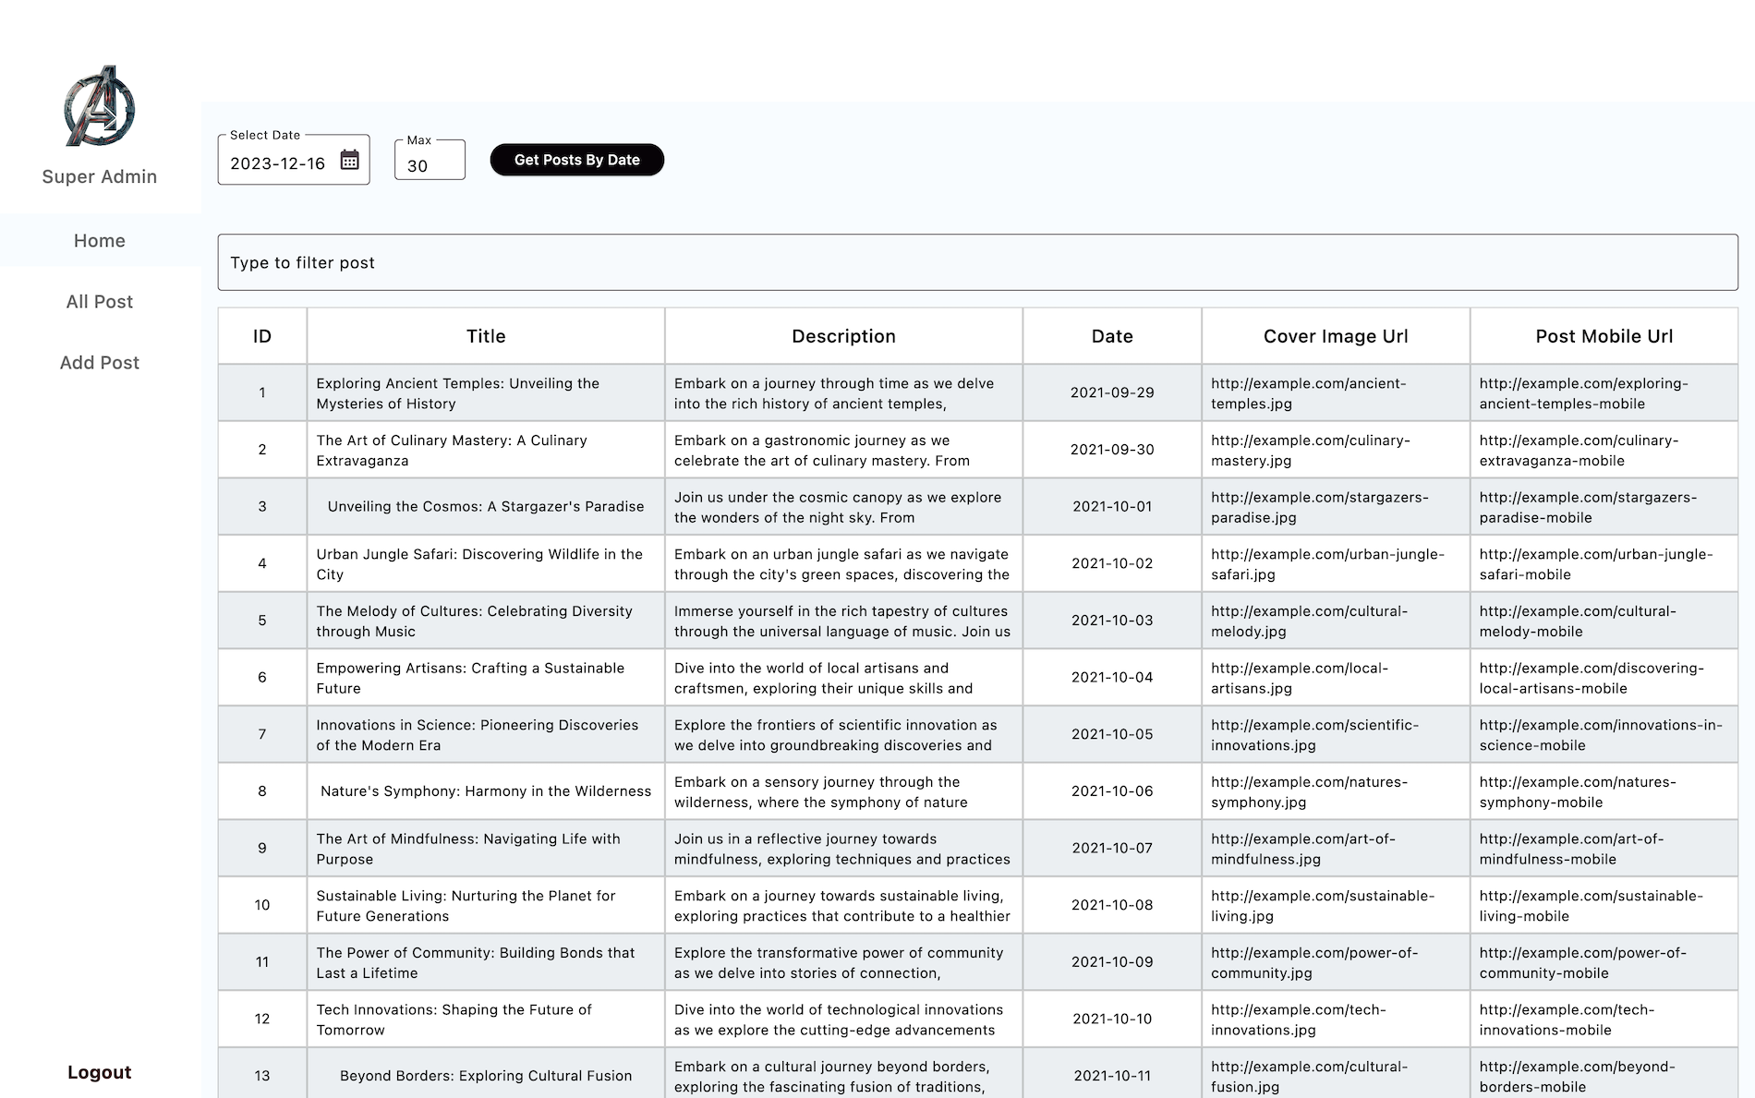
Task: Click the Cover Image Url header
Action: (1336, 336)
